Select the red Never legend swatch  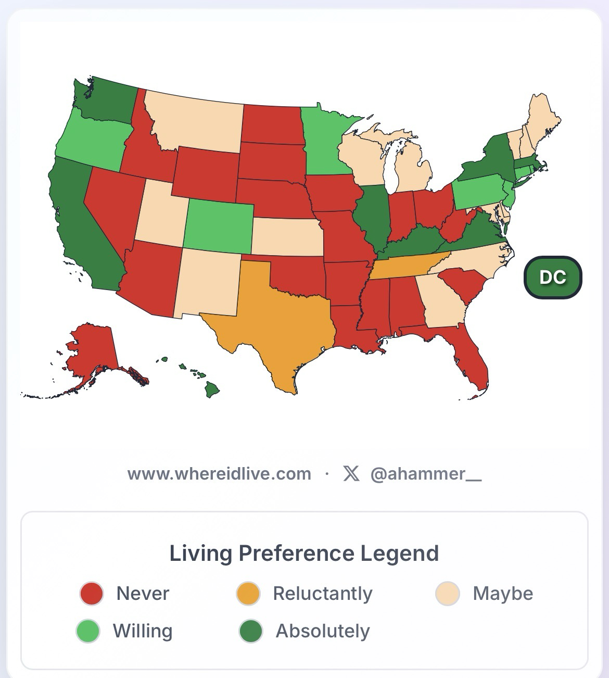pos(92,594)
